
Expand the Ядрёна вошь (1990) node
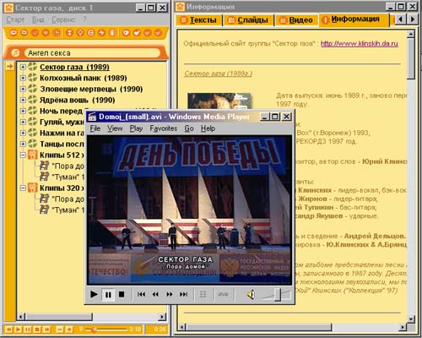pos(23,100)
